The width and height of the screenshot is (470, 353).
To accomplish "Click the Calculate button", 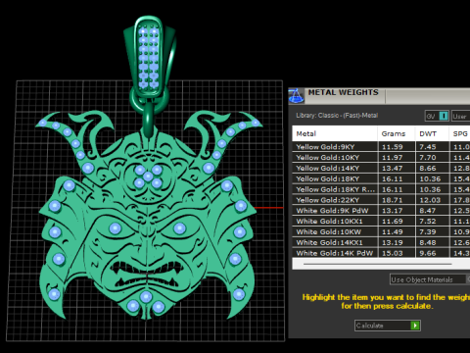I will (x=388, y=326).
